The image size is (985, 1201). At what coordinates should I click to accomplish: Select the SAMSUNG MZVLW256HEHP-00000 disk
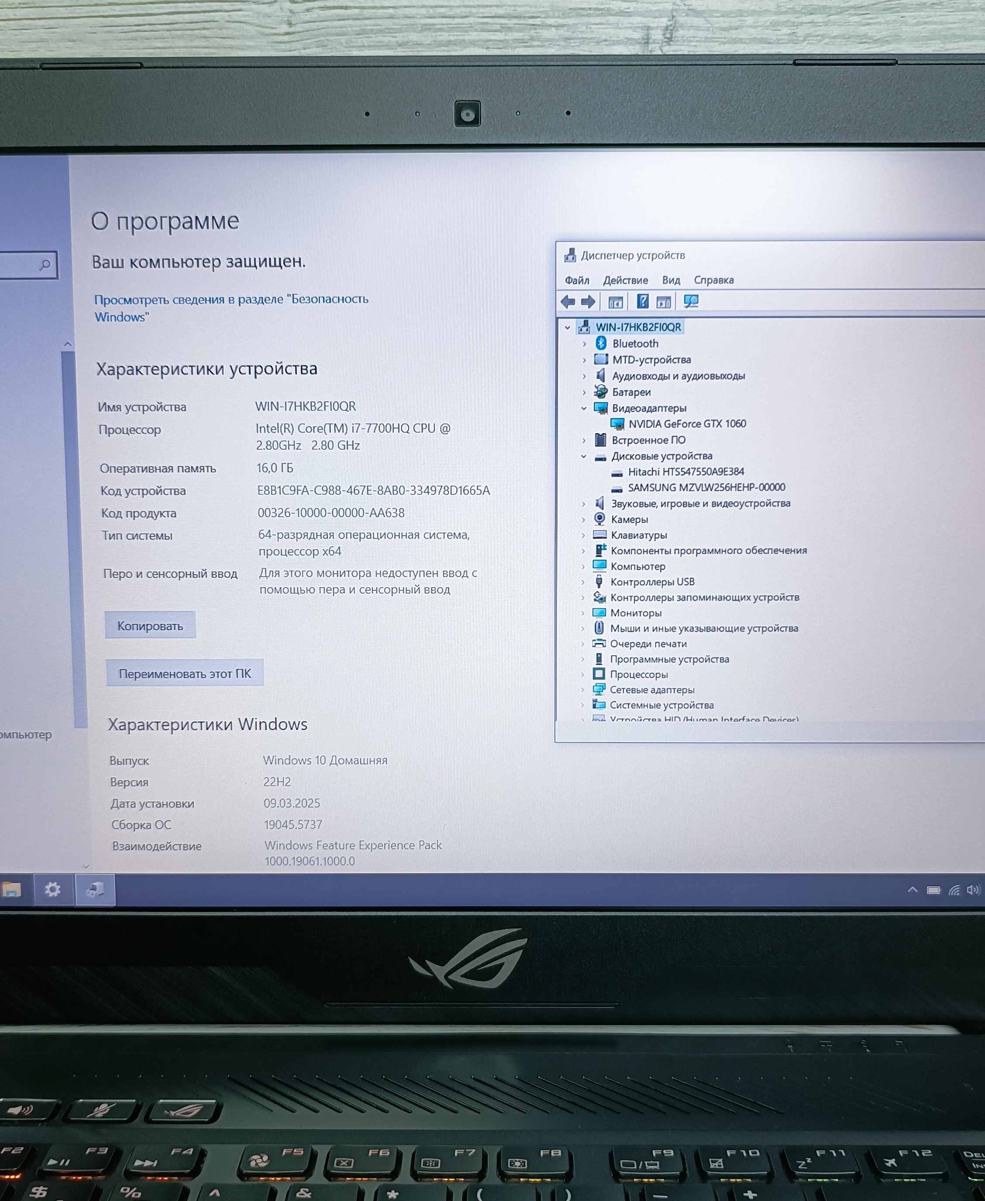click(x=706, y=487)
